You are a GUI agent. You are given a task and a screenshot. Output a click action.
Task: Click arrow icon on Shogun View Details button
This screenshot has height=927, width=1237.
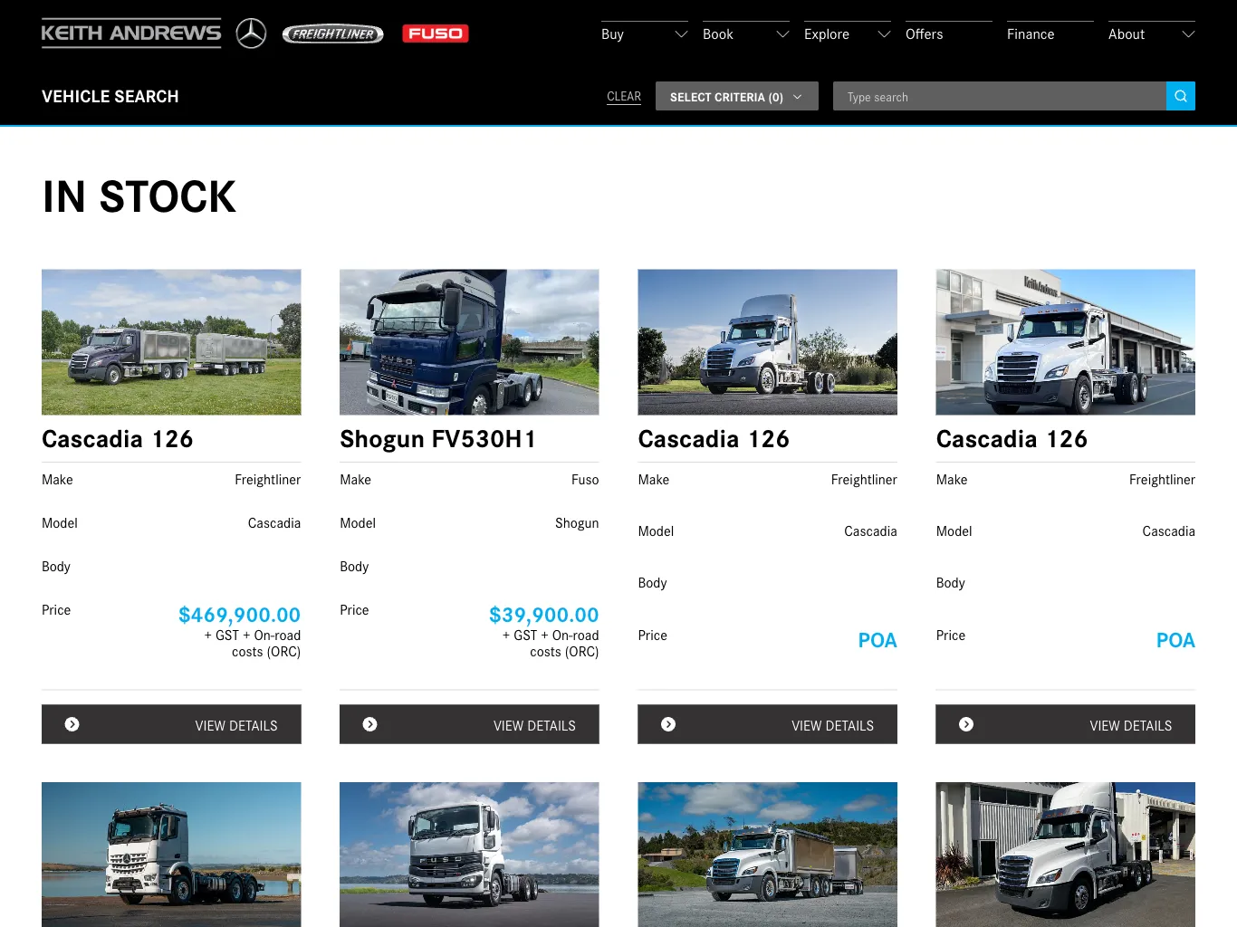[x=370, y=724]
